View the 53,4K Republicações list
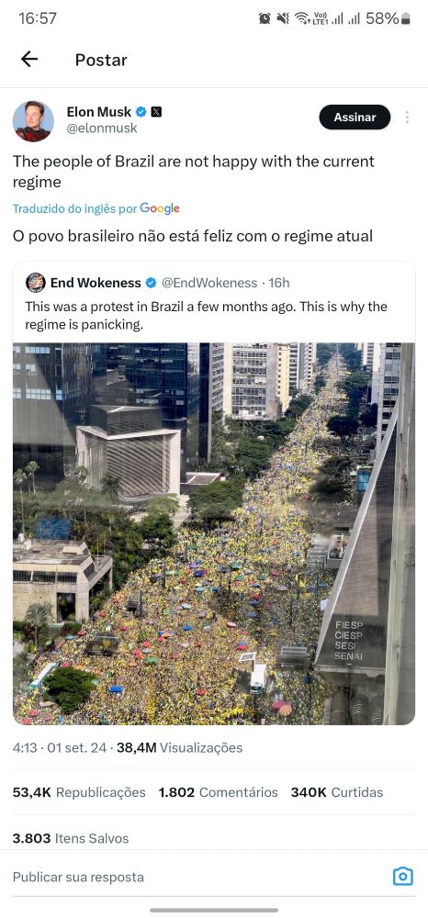This screenshot has height=918, width=428. pyautogui.click(x=79, y=792)
